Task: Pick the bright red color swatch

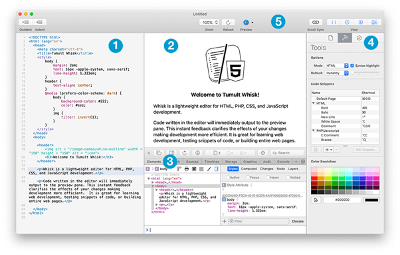Action: click(314, 178)
